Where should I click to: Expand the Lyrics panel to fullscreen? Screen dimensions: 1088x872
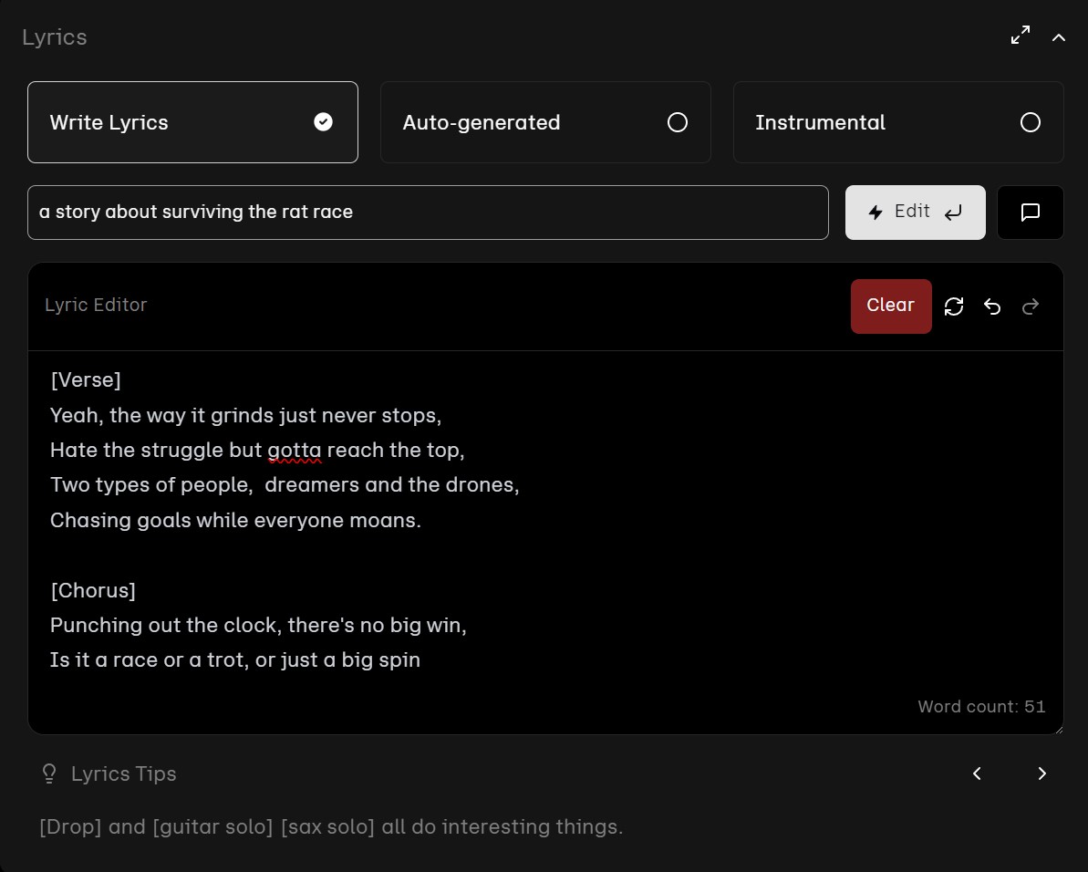[1021, 36]
